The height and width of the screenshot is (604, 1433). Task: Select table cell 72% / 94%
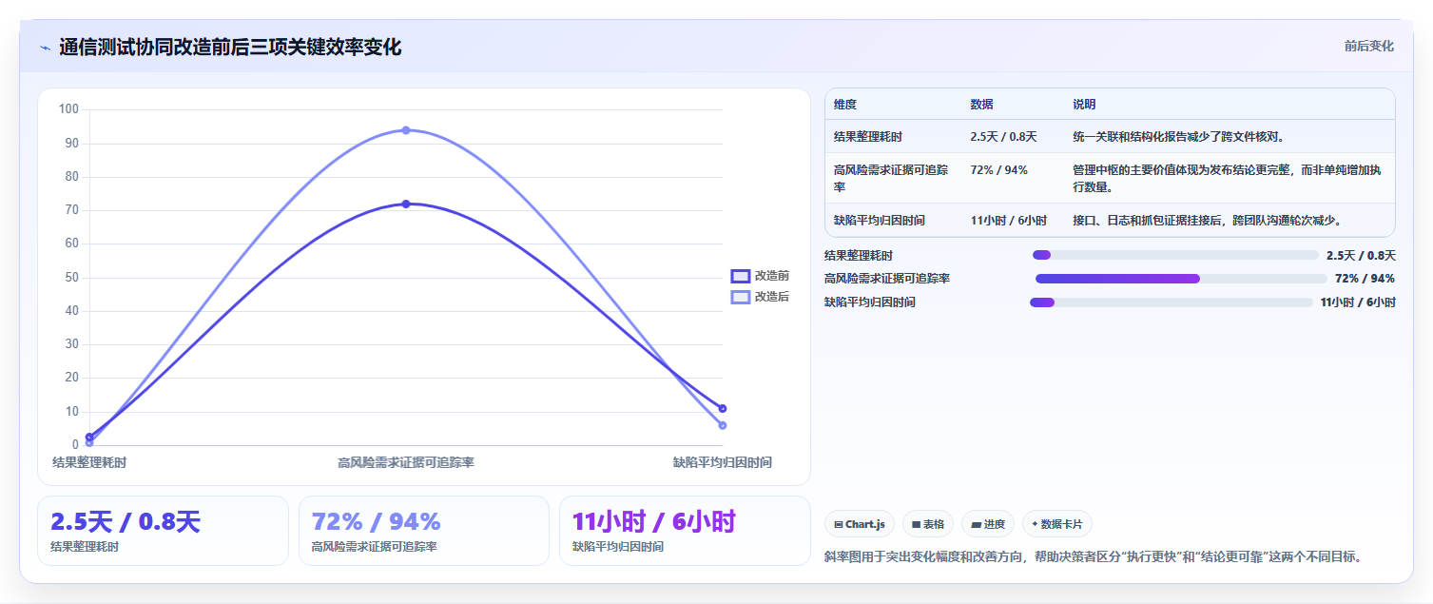coord(998,170)
